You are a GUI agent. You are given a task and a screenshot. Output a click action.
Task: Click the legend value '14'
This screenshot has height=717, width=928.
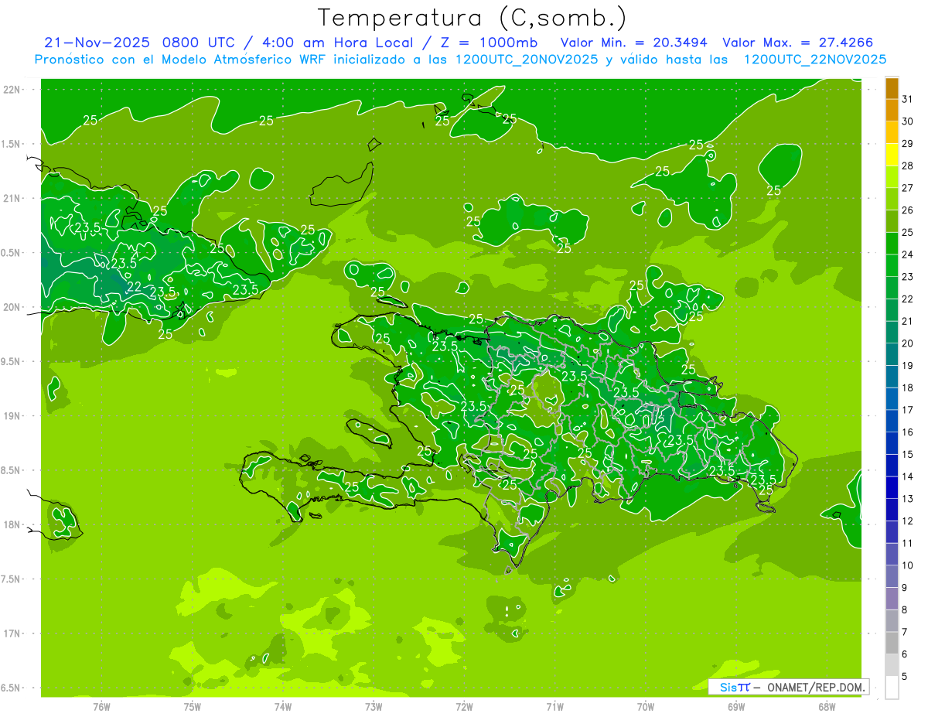pos(908,476)
